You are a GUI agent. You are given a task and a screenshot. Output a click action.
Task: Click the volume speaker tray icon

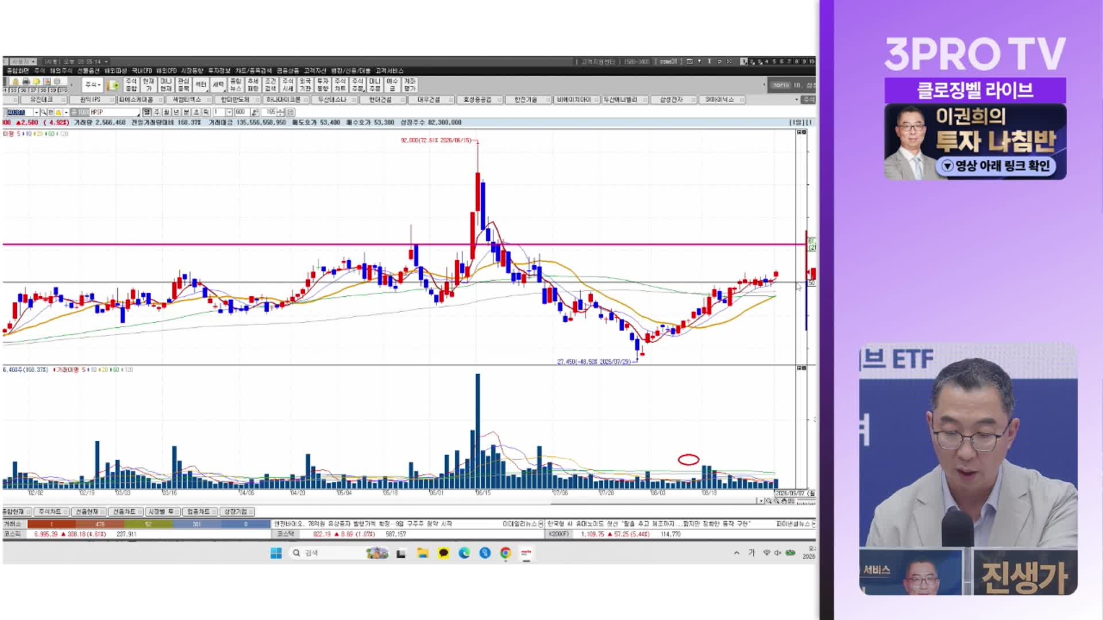coord(777,553)
